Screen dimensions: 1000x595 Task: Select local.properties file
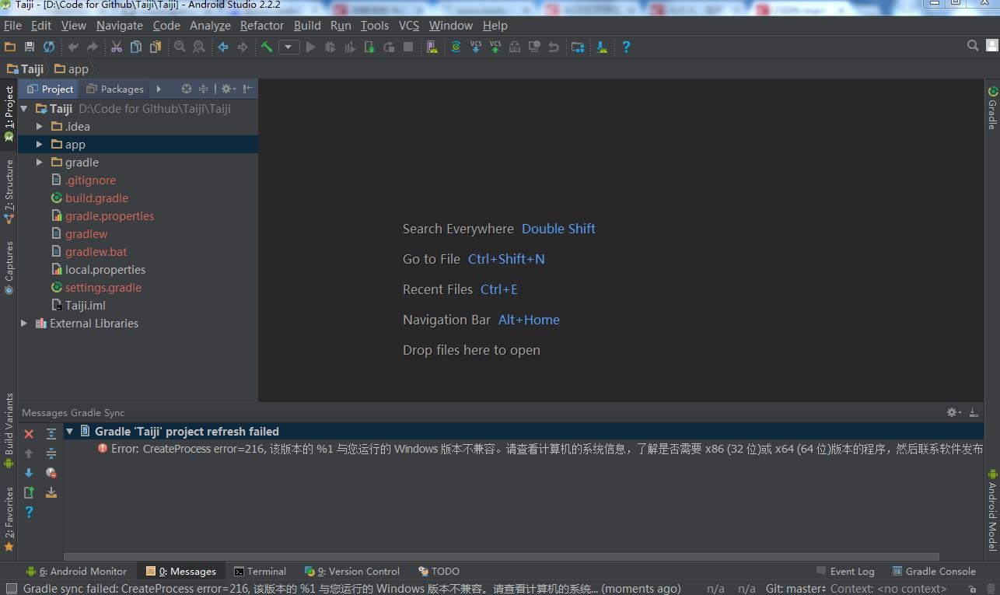pyautogui.click(x=105, y=269)
